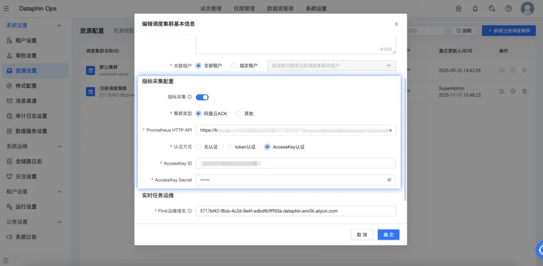Screen dimensions: 543x266
Task: Collapse the 租户设置 sidebar group
Action: click(59, 192)
